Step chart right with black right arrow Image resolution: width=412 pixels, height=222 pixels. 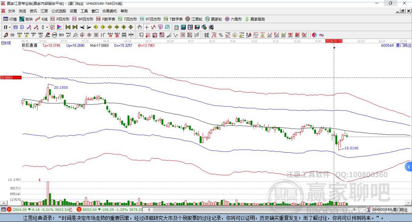[x=89, y=27]
